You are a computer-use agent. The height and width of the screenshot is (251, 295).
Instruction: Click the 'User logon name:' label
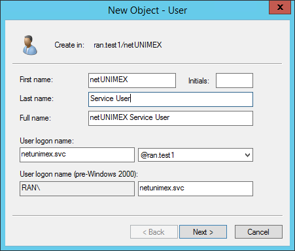[46, 141]
